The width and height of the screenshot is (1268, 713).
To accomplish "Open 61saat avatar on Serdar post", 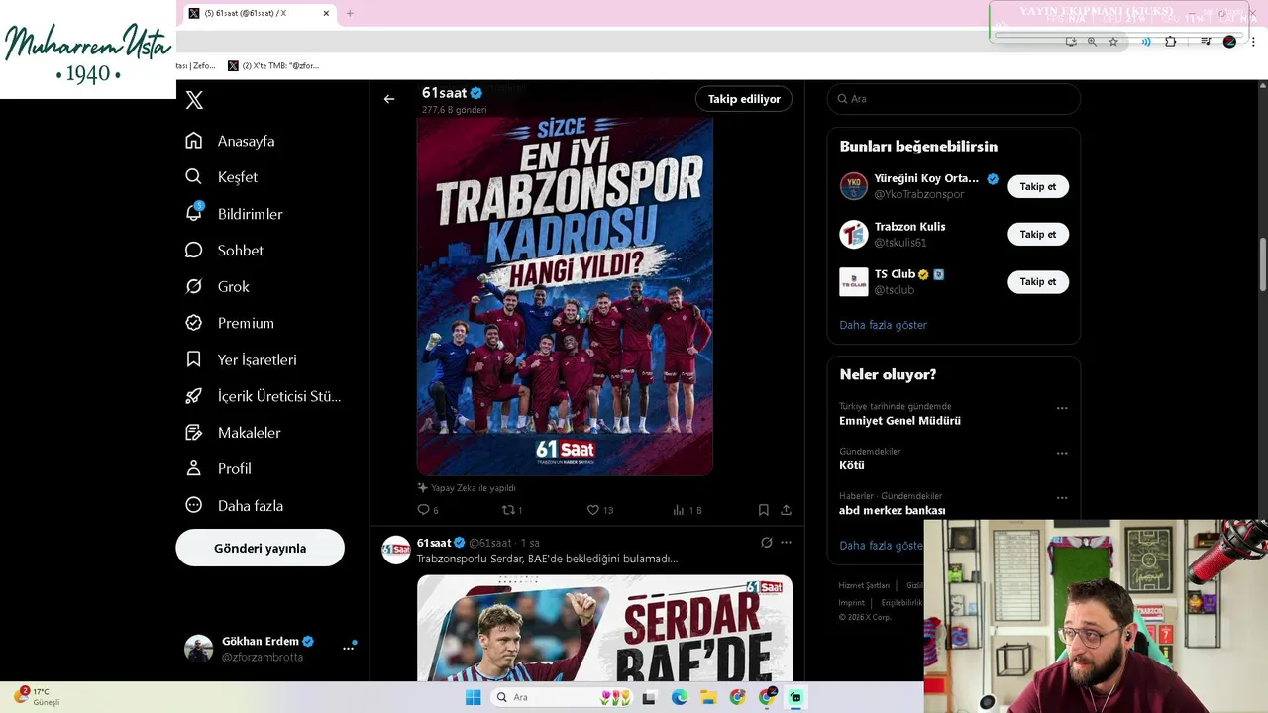I will click(396, 550).
